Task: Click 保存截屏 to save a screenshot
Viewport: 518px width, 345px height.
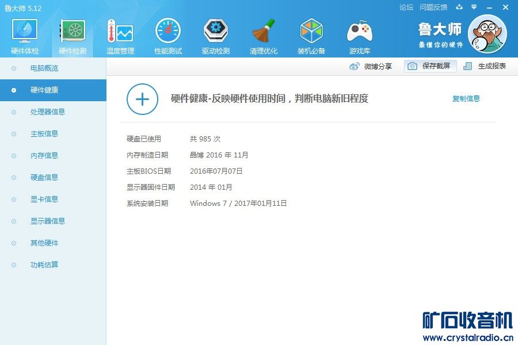Action: pyautogui.click(x=430, y=66)
